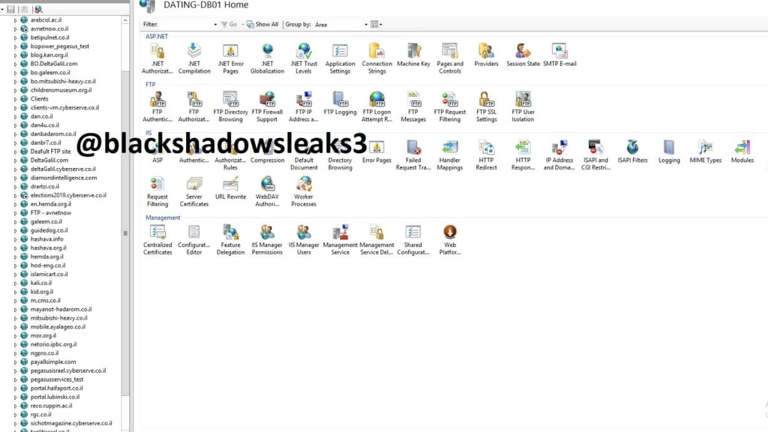Open IIS Manager Users
The height and width of the screenshot is (432, 768).
point(304,233)
